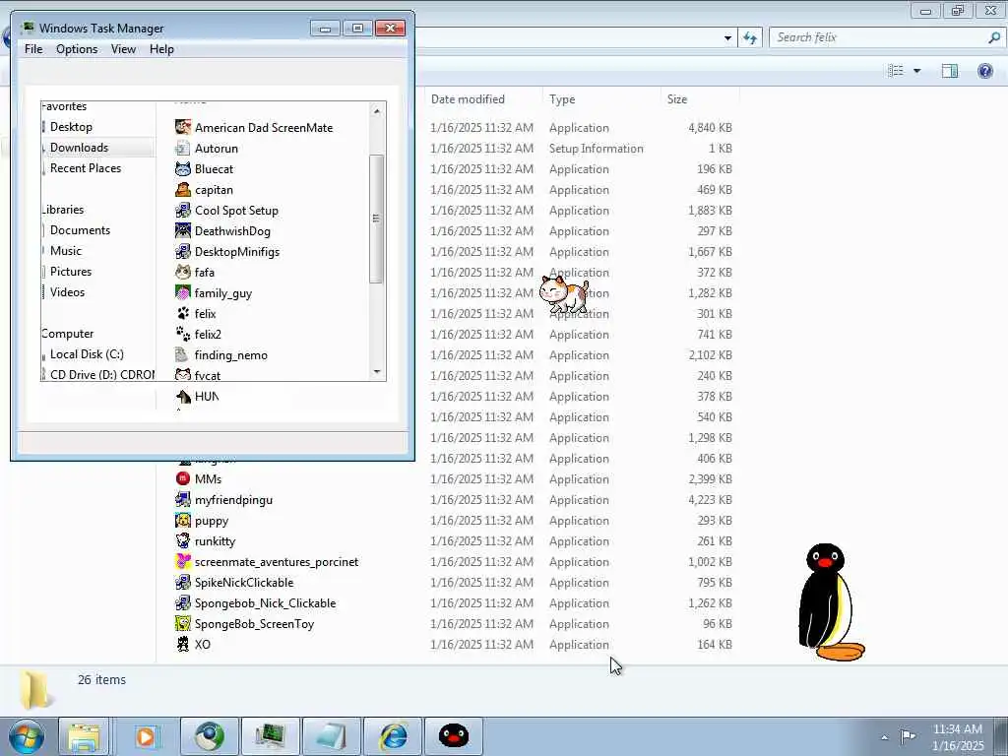Click the SpongeBob_ScreenToy file icon

point(183,623)
